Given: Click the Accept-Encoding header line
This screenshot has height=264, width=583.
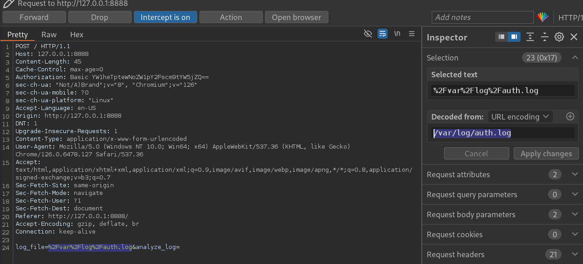Looking at the screenshot, I should click(77, 224).
